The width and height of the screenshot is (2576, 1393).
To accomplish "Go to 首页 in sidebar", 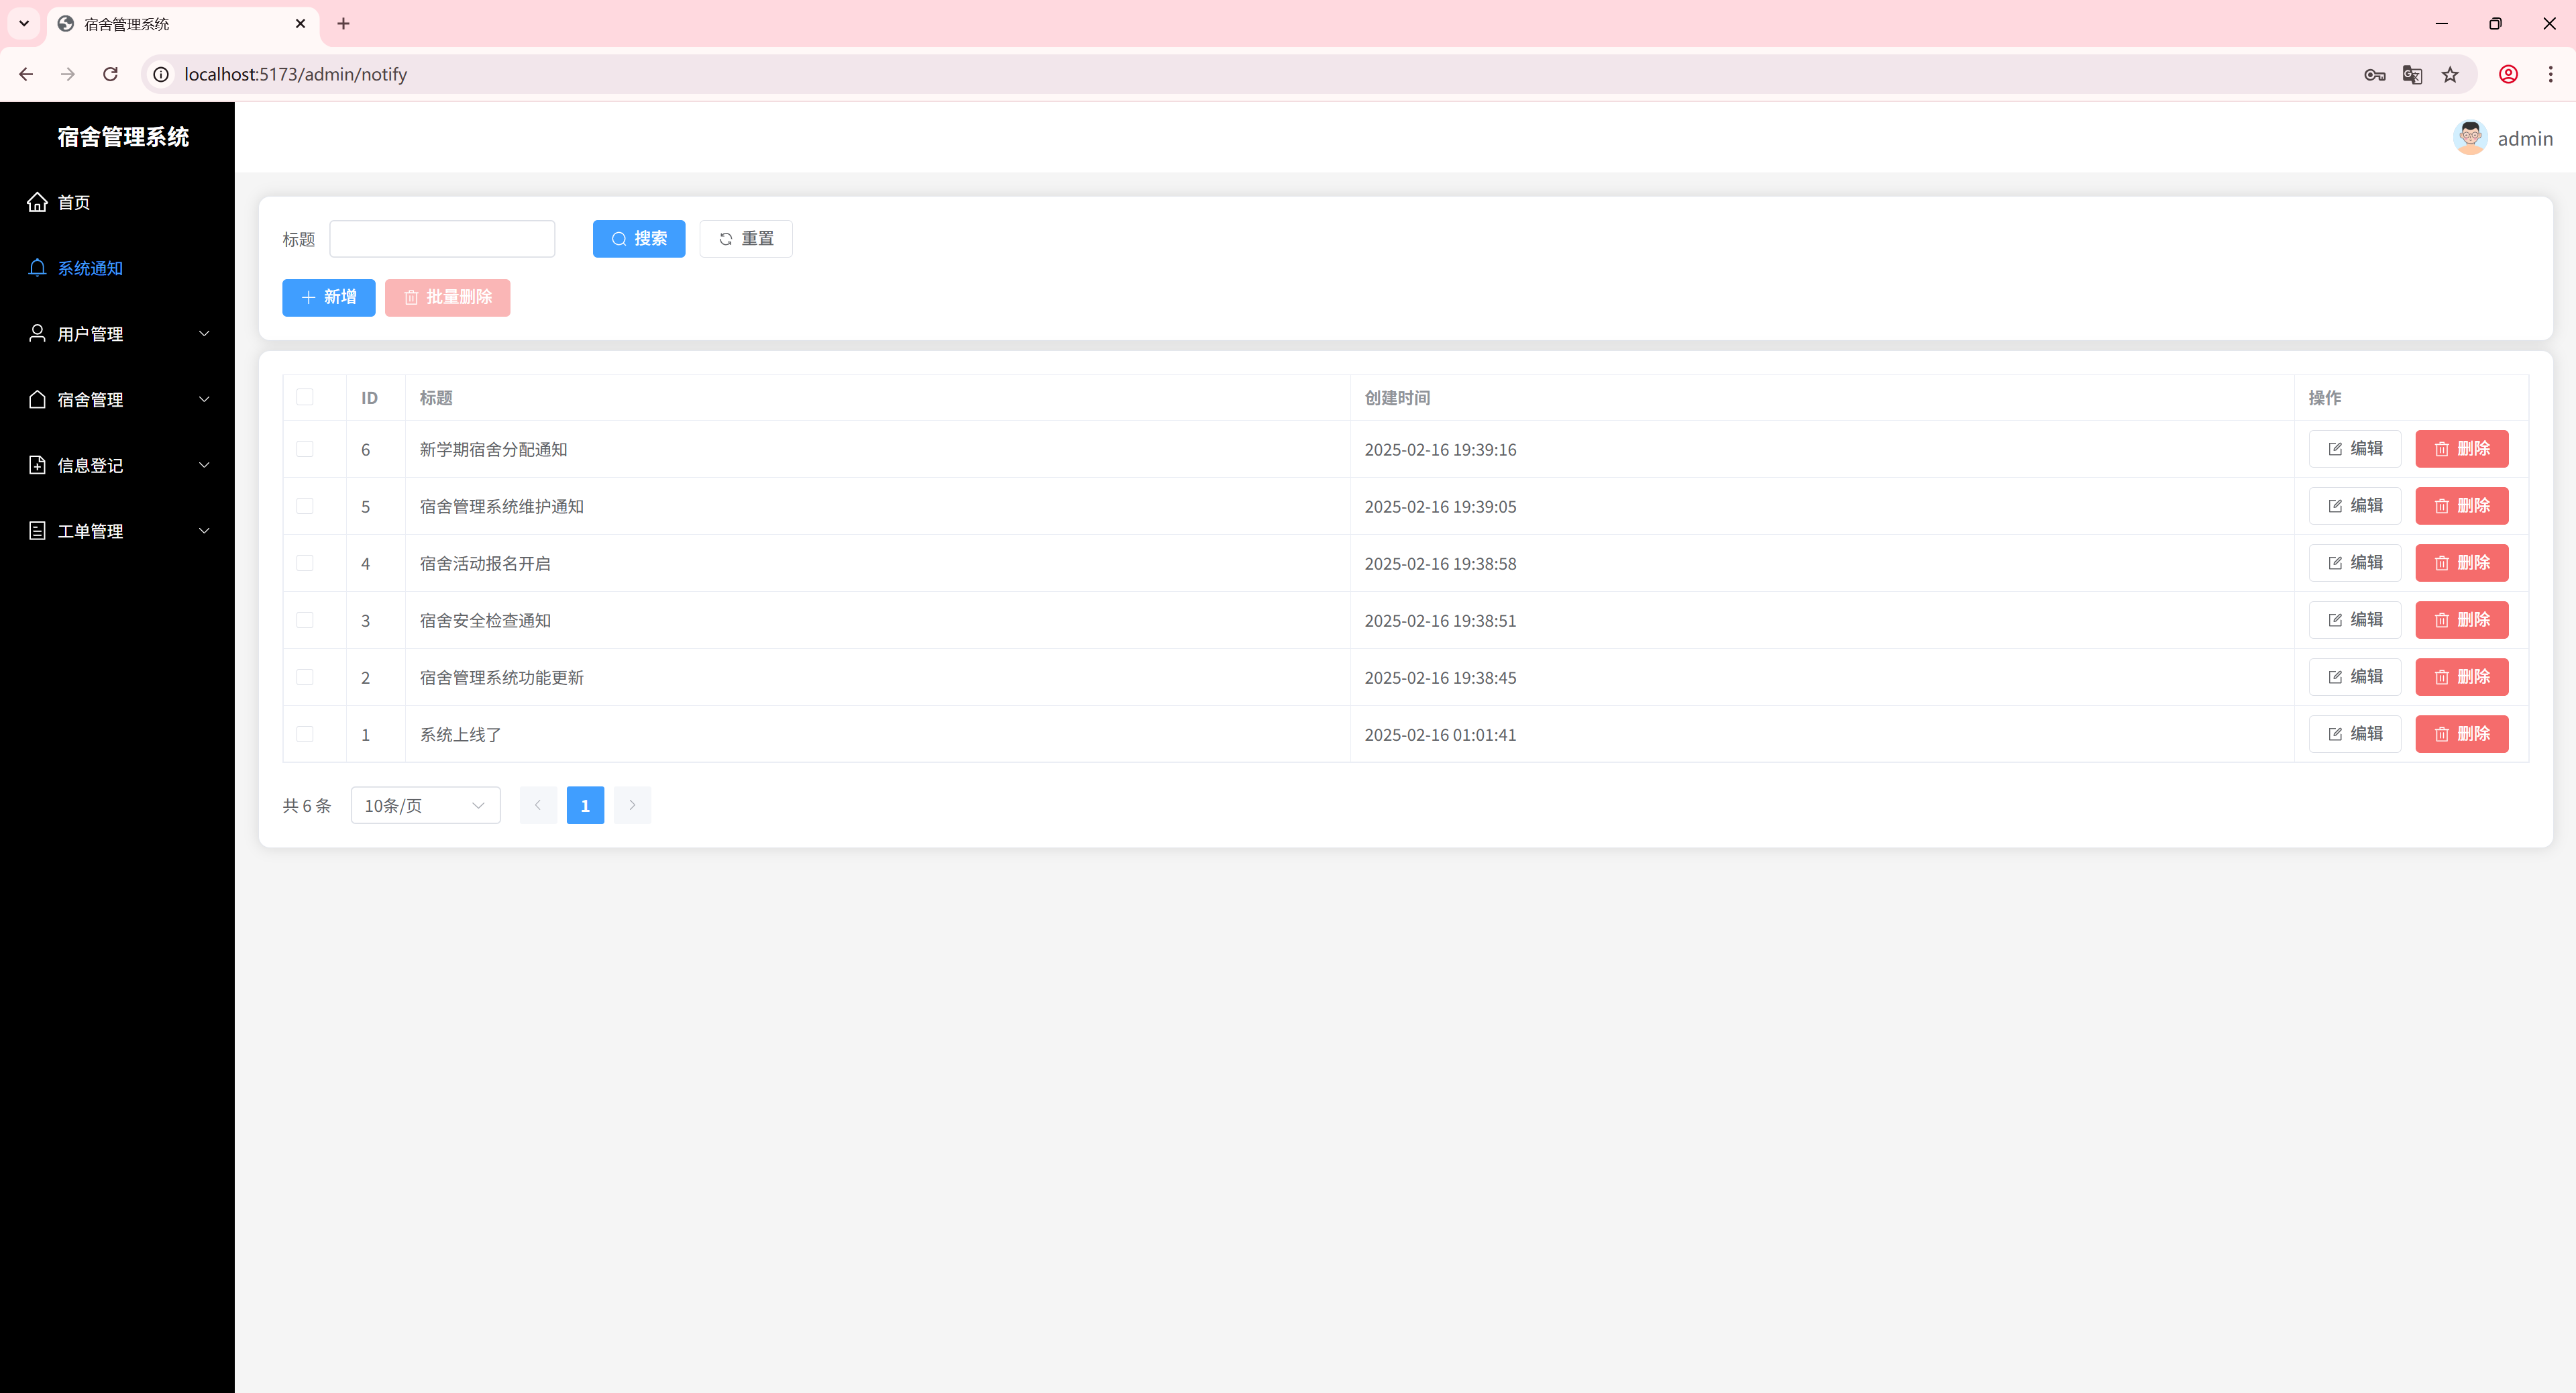I will [x=74, y=202].
